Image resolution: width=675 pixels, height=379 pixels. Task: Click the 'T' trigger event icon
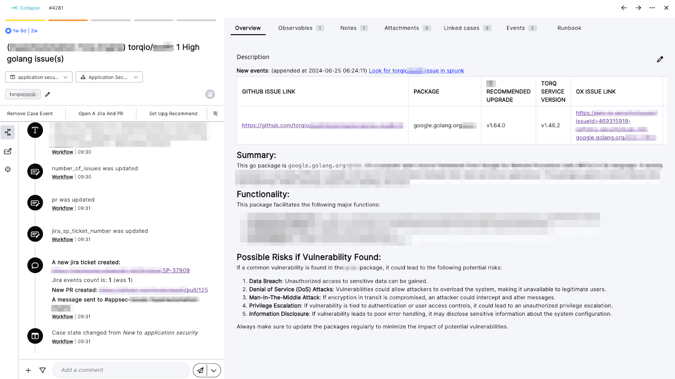(x=35, y=130)
